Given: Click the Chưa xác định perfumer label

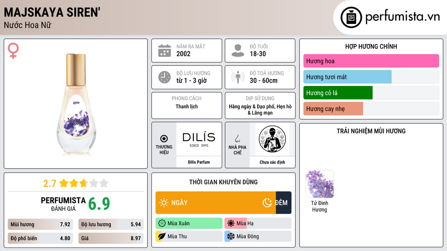Looking at the screenshot, I should pyautogui.click(x=272, y=162).
